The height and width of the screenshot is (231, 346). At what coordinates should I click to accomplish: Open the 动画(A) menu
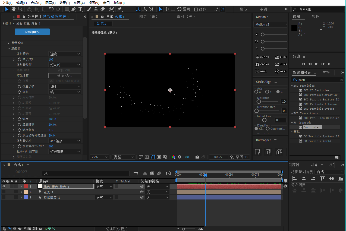coord(79,3)
